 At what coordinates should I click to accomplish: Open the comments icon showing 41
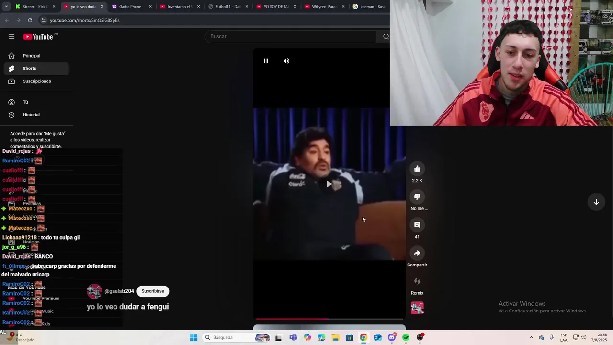point(417,225)
